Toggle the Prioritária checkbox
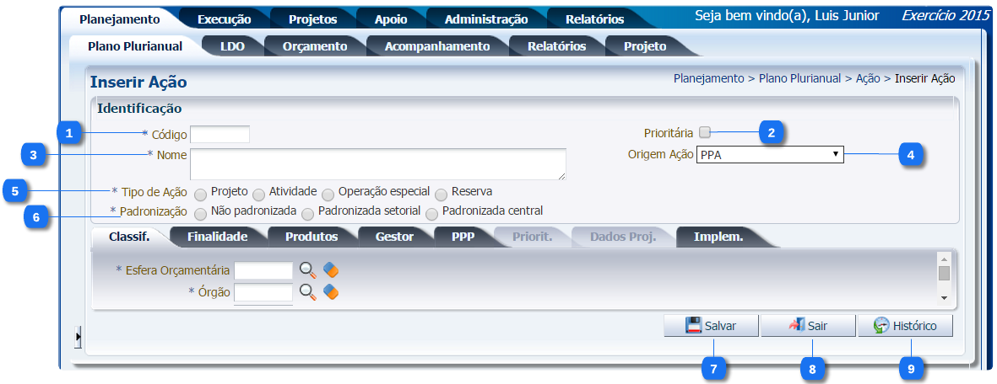The width and height of the screenshot is (997, 384). [x=705, y=131]
